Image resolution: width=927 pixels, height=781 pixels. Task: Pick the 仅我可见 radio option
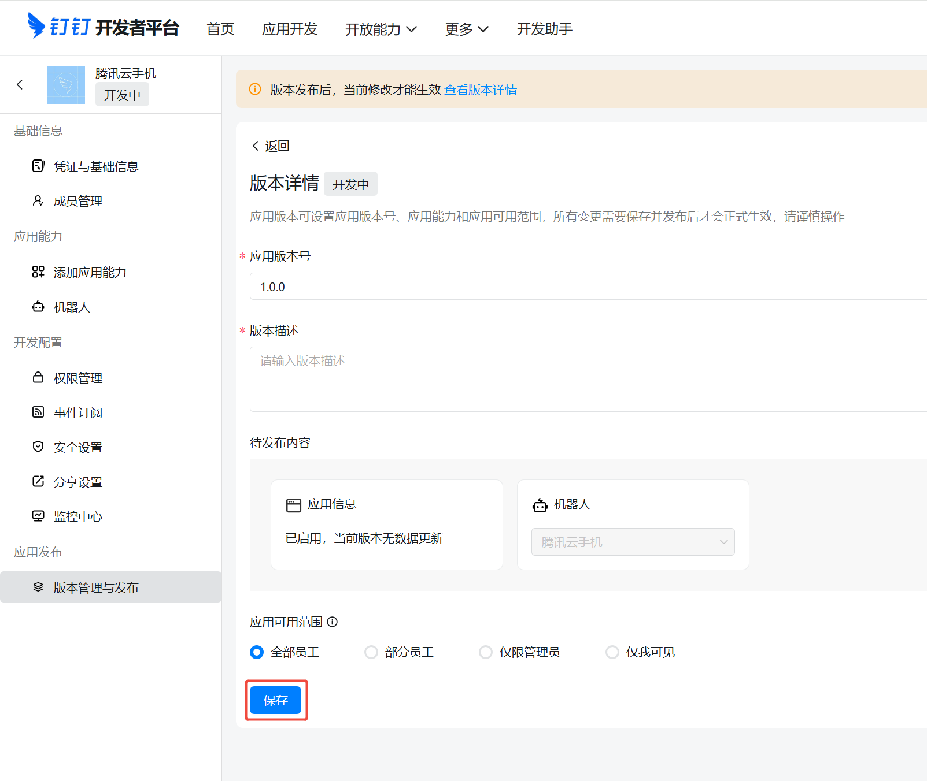(612, 652)
